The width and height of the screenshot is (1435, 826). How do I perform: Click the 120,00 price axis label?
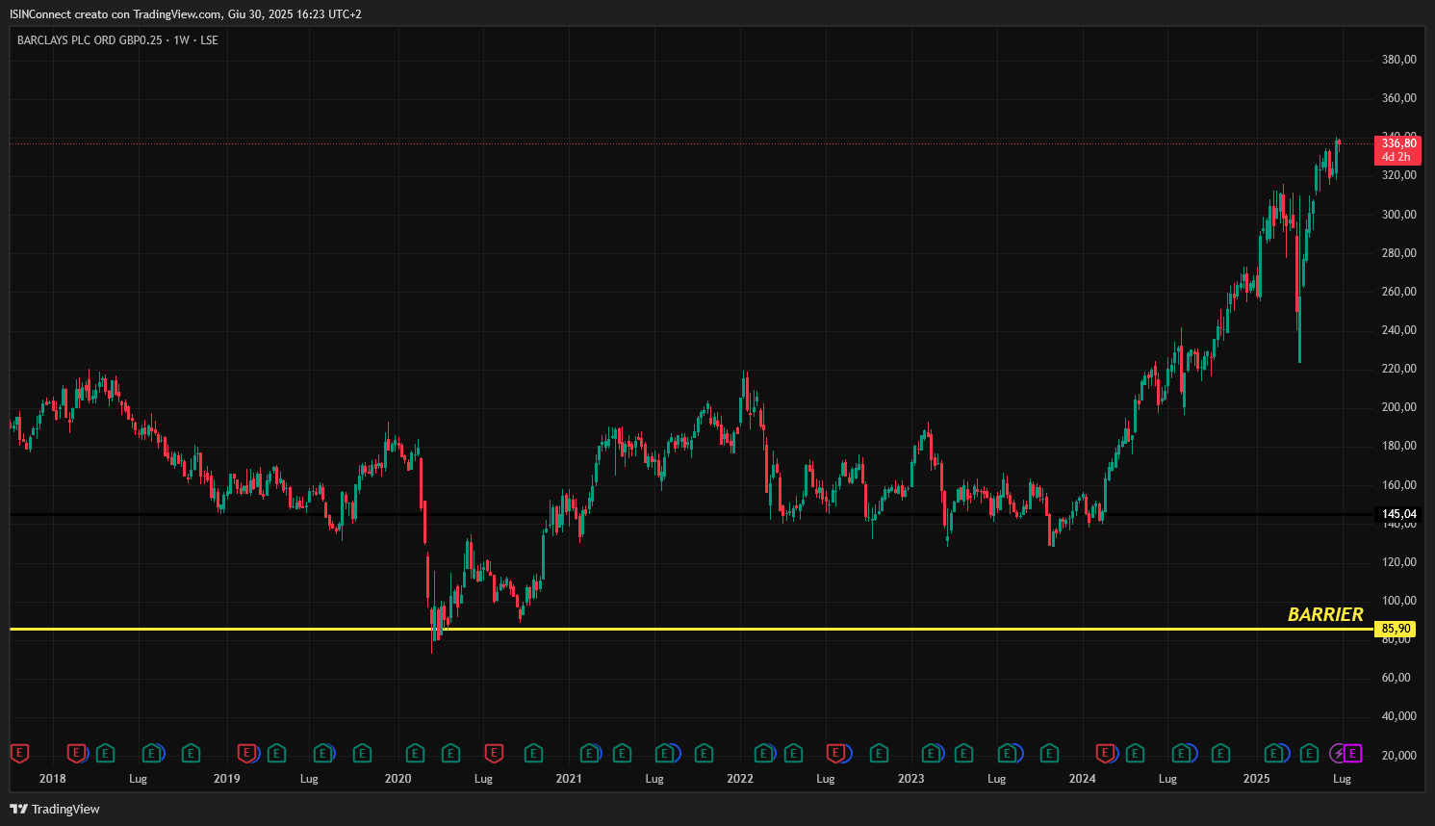pyautogui.click(x=1398, y=562)
